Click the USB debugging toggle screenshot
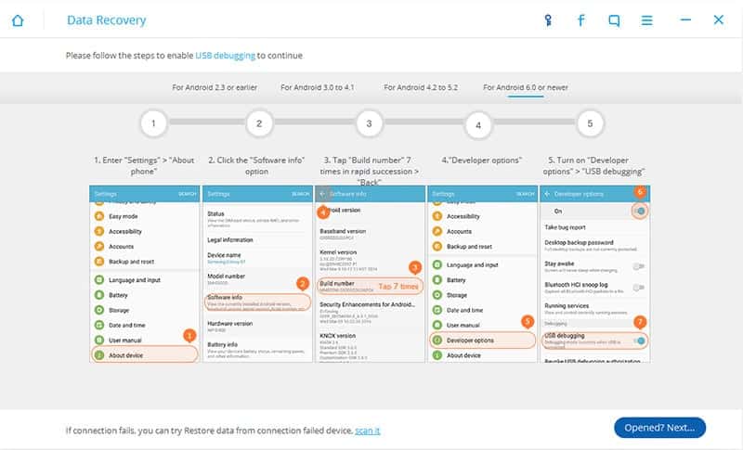The image size is (743, 450). pos(594,274)
